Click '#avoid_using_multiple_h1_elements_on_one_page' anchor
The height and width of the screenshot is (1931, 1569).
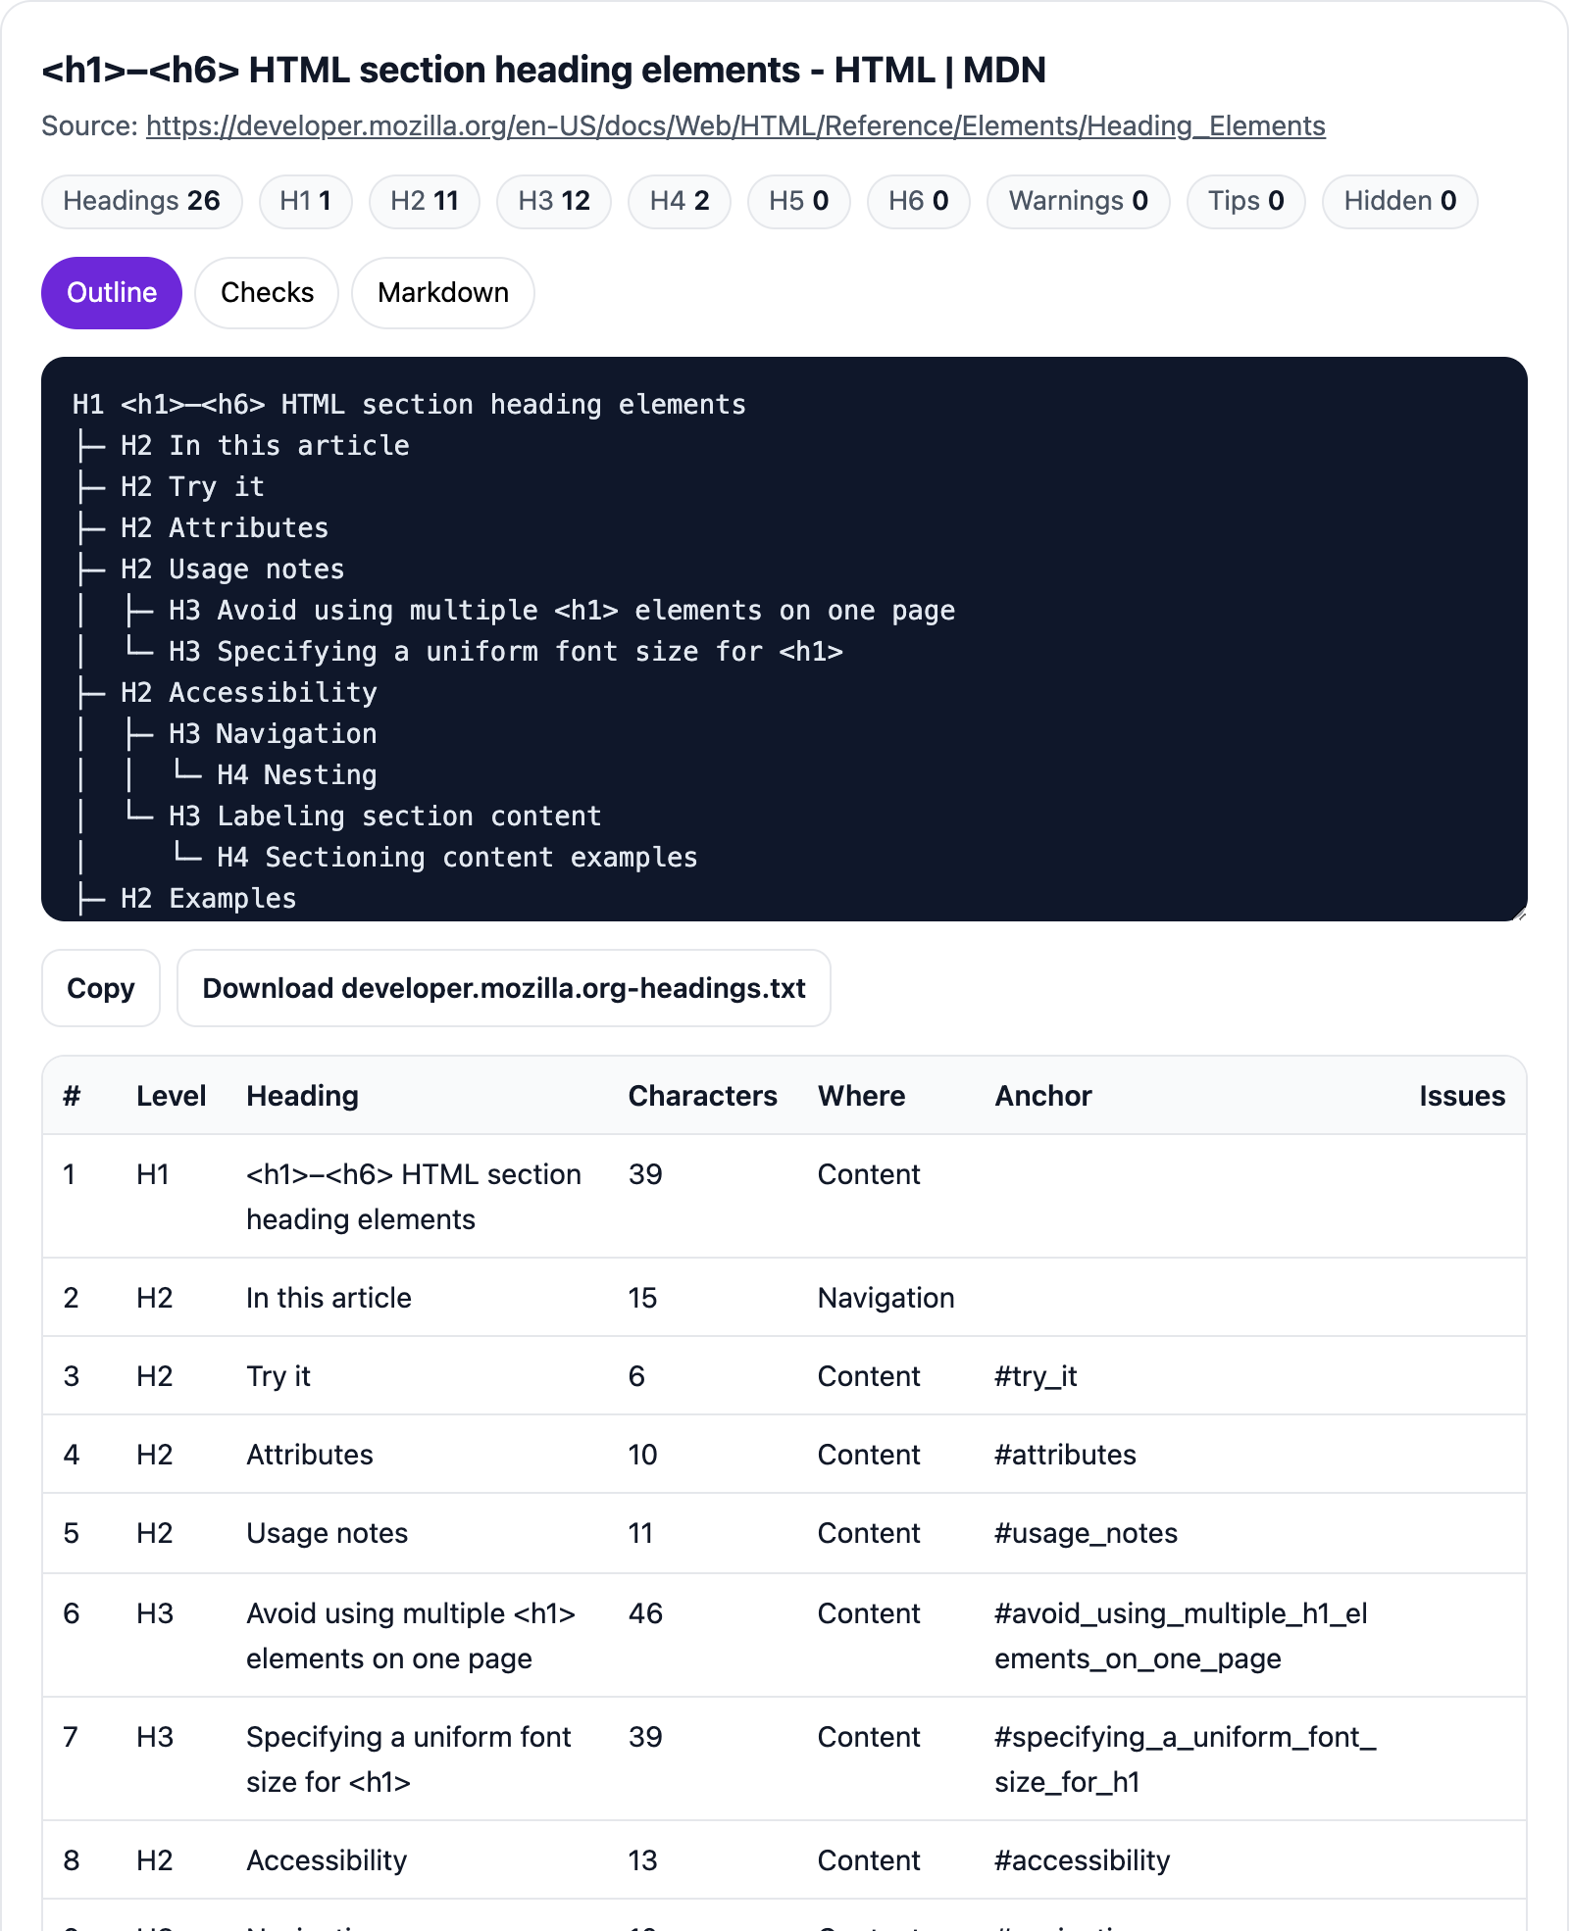pos(1182,1636)
